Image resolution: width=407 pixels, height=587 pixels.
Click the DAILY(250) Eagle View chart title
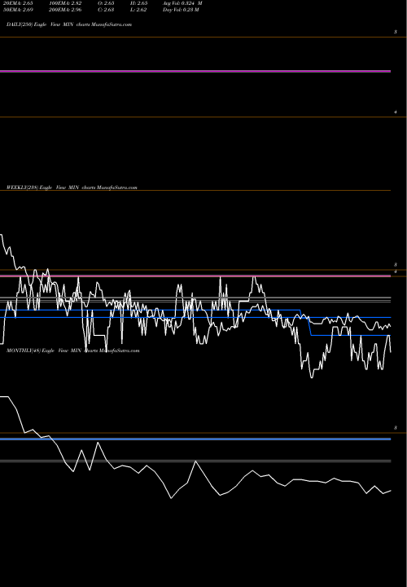(69, 24)
